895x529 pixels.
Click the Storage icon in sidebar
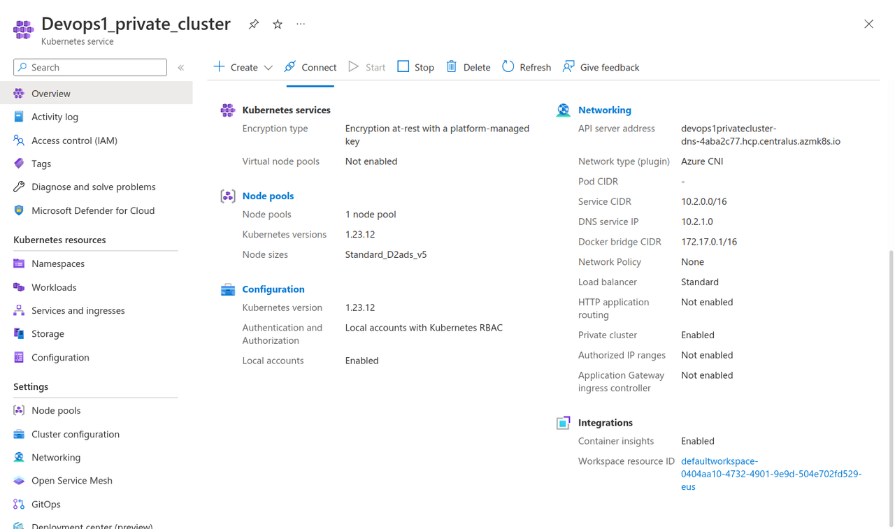click(19, 333)
